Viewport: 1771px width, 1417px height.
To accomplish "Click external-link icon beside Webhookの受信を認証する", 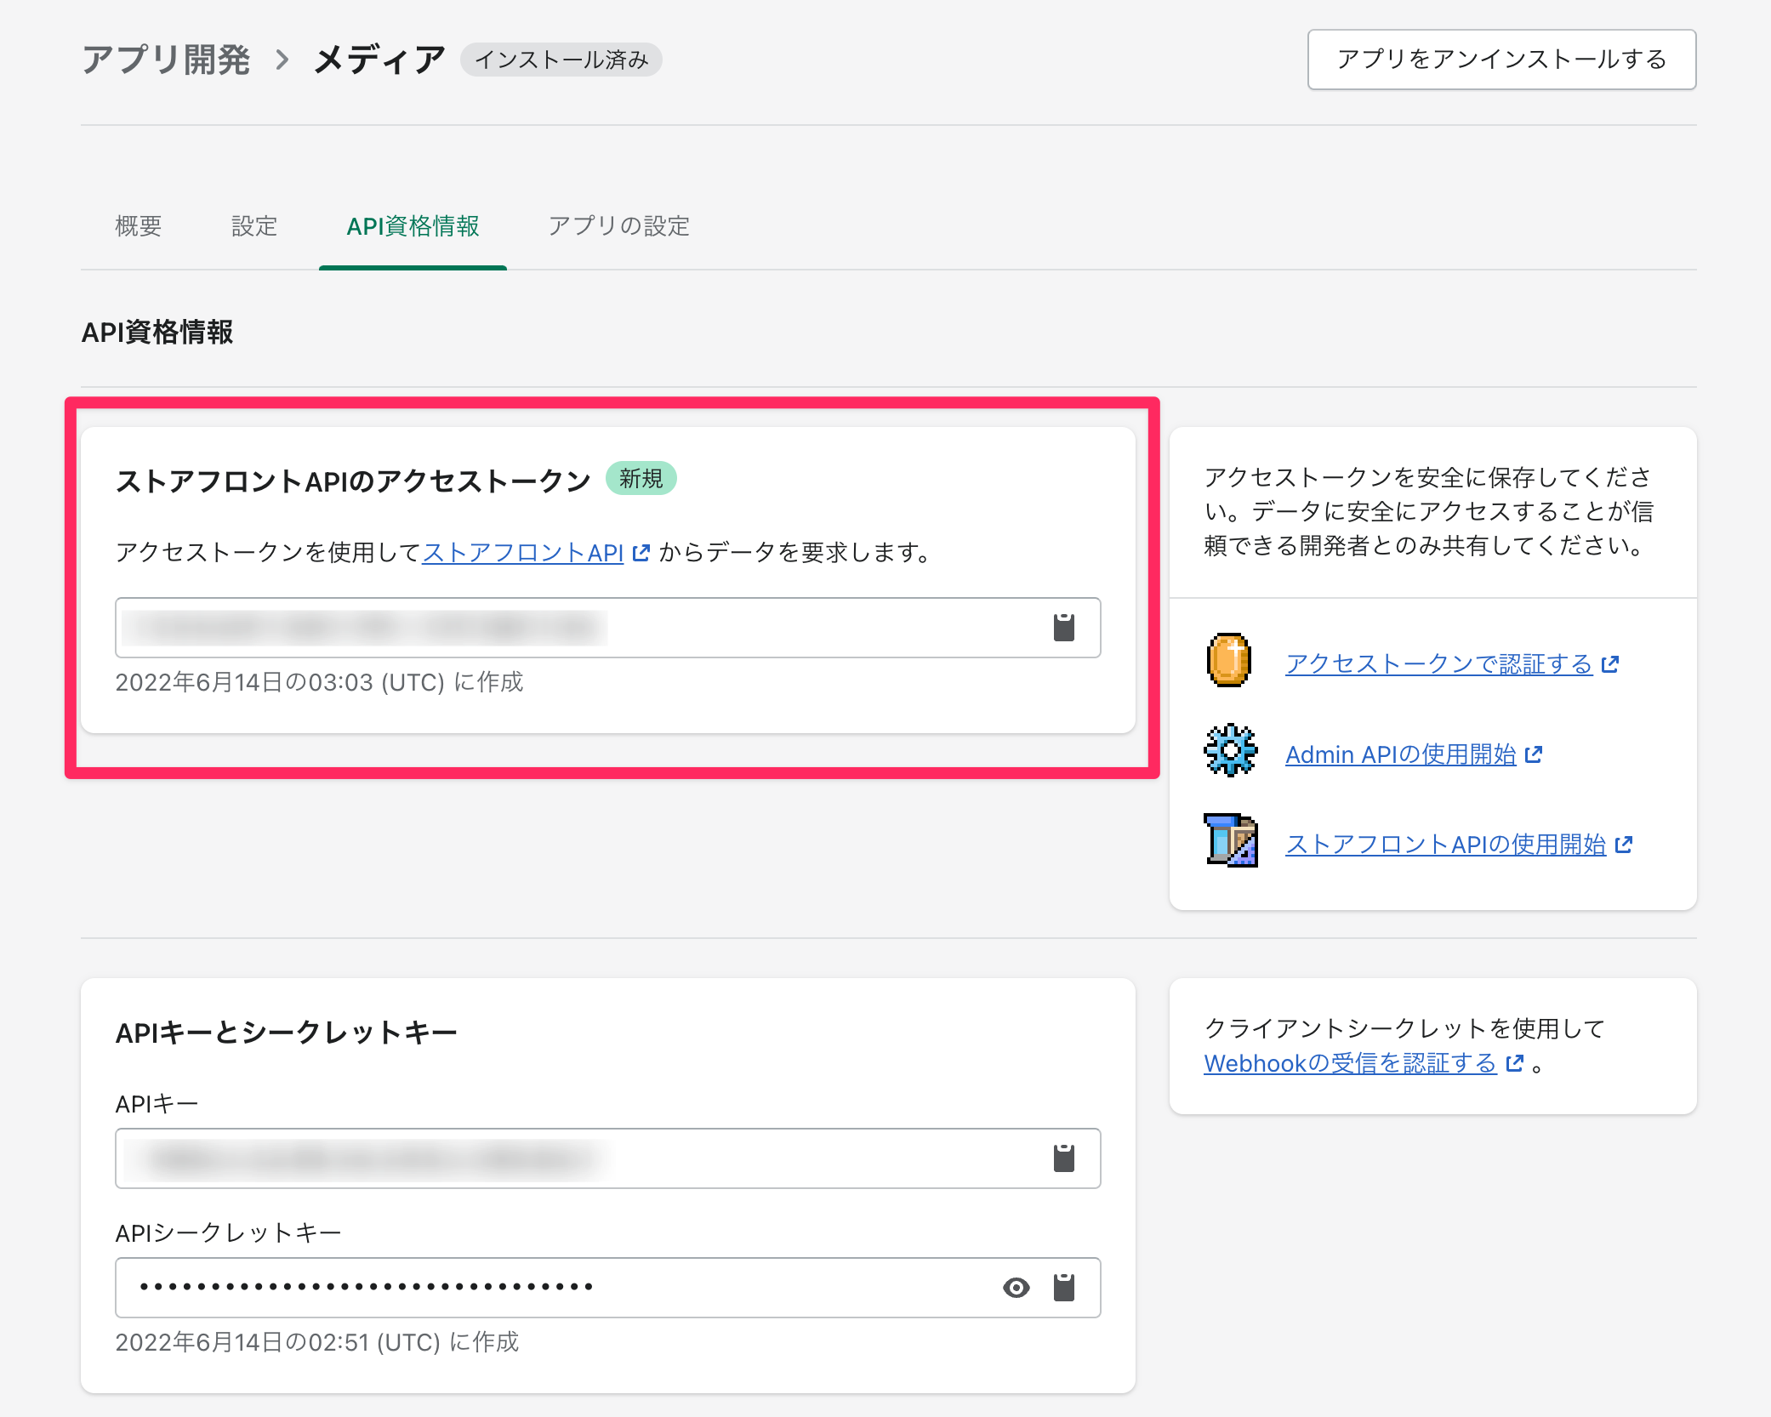I will (1514, 1063).
